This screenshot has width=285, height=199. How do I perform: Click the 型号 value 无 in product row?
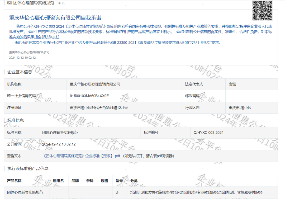click(x=117, y=192)
